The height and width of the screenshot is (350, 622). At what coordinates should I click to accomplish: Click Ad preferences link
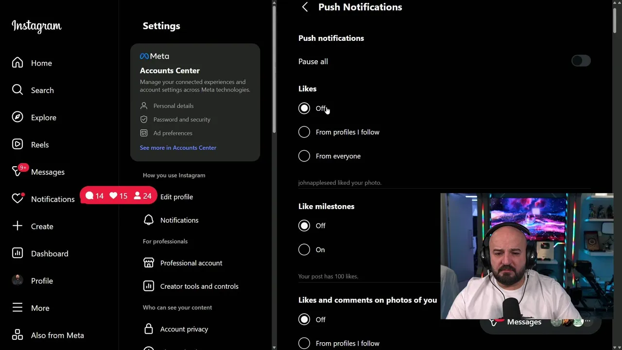click(x=173, y=133)
